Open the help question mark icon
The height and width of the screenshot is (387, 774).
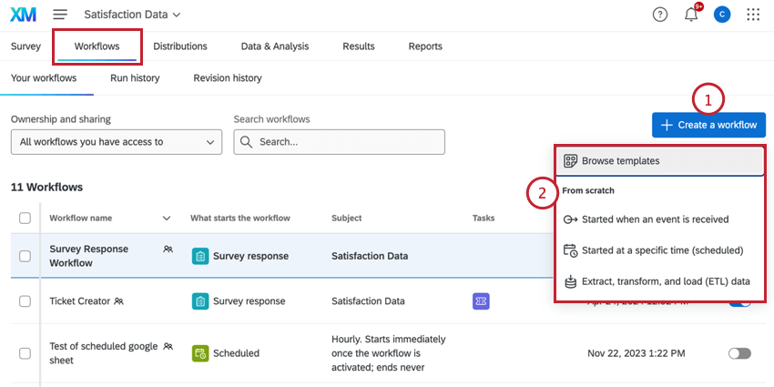660,15
